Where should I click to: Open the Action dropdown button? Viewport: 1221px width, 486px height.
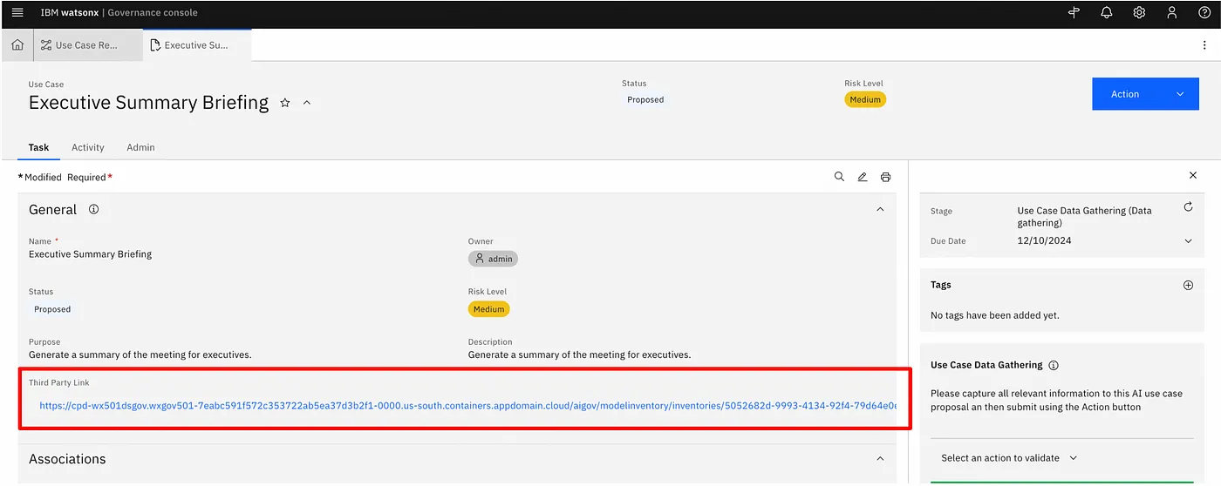pos(1144,94)
